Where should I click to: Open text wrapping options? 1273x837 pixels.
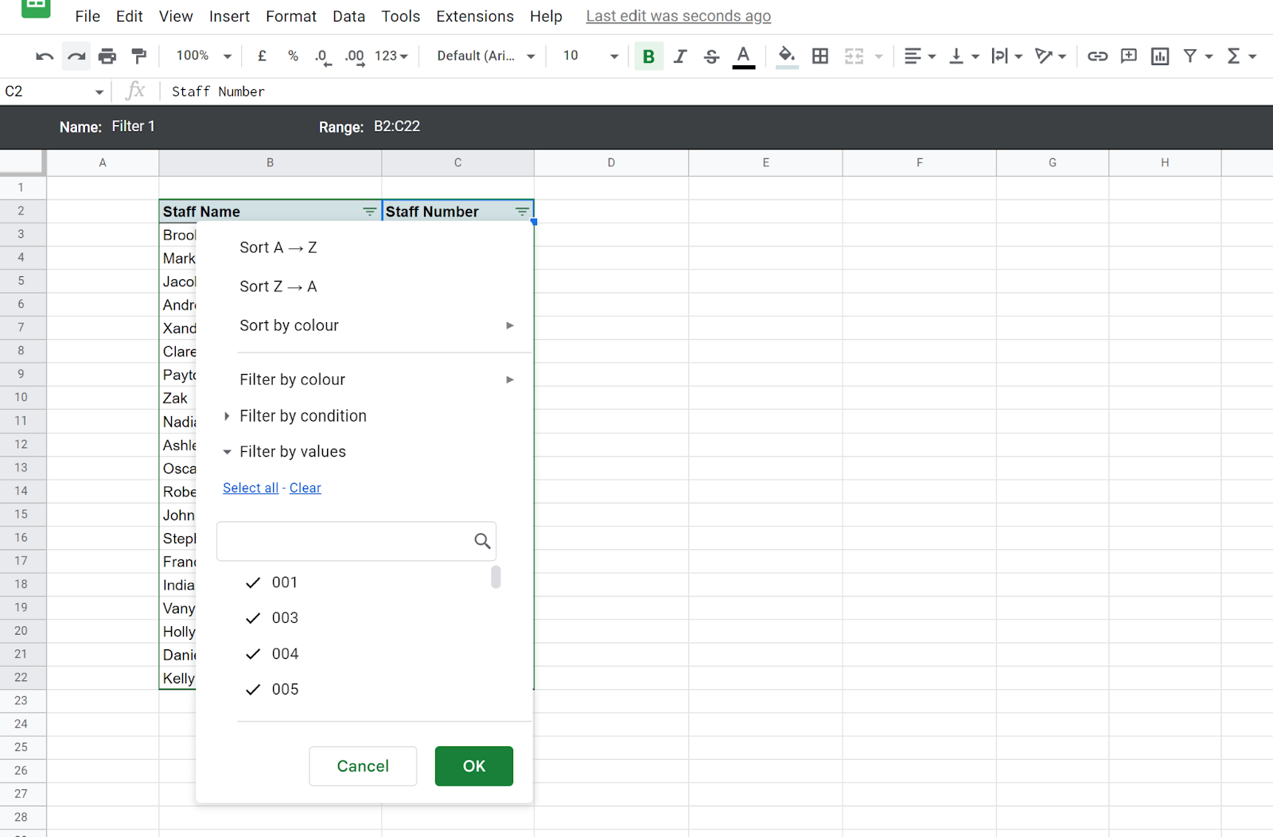coord(1006,56)
